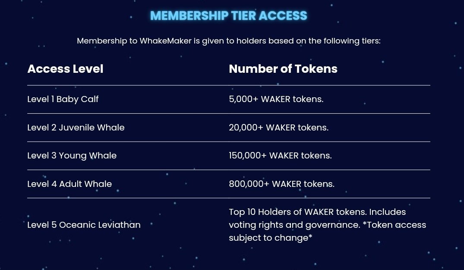This screenshot has width=464, height=270.
Task: Click the word 'Leviathan' in Level 5 row
Action: (x=119, y=225)
